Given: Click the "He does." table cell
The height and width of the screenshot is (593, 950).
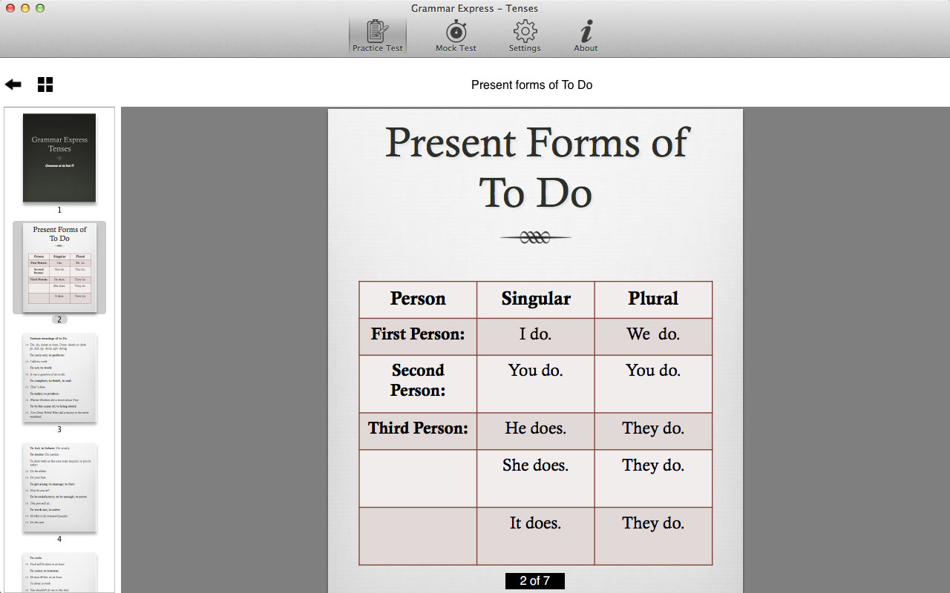Looking at the screenshot, I should click(535, 428).
